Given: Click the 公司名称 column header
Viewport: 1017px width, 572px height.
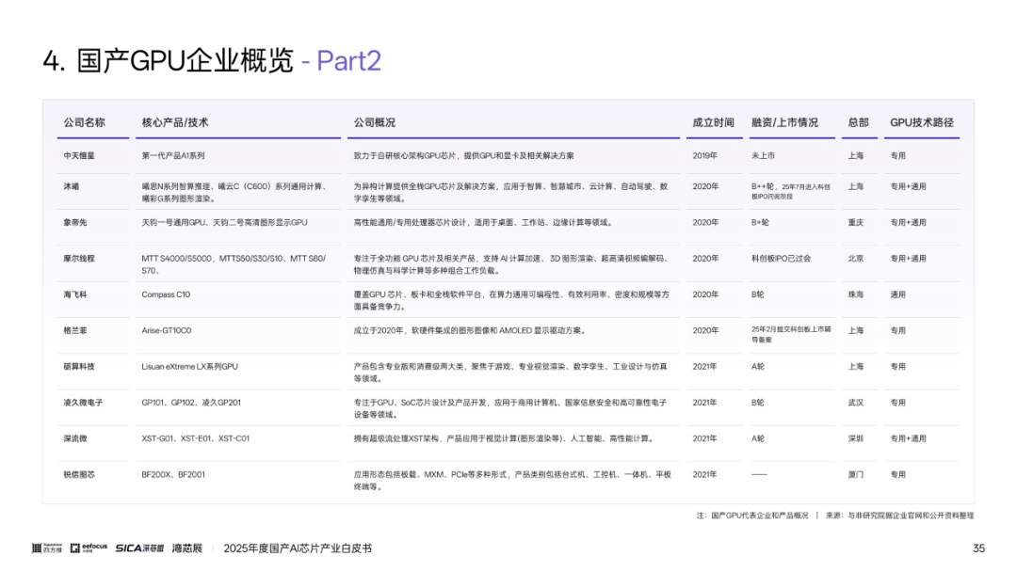Looking at the screenshot, I should tap(85, 122).
